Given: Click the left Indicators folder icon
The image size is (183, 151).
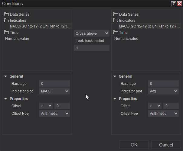Looking at the screenshot, I should click(7, 20).
